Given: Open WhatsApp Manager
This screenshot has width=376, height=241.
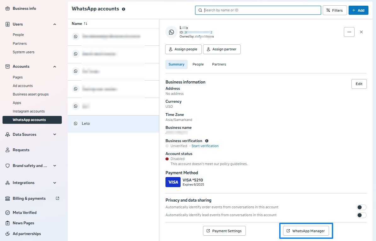Looking at the screenshot, I should click(306, 231).
